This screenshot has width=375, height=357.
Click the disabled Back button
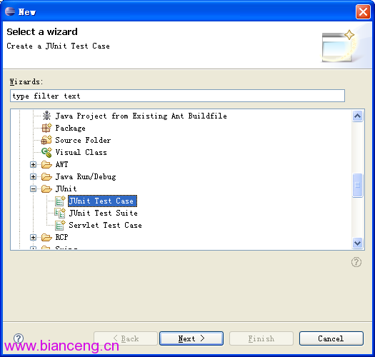(126, 338)
